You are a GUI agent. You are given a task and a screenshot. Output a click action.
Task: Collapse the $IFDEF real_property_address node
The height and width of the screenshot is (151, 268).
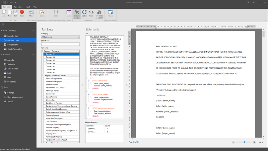tap(88, 108)
